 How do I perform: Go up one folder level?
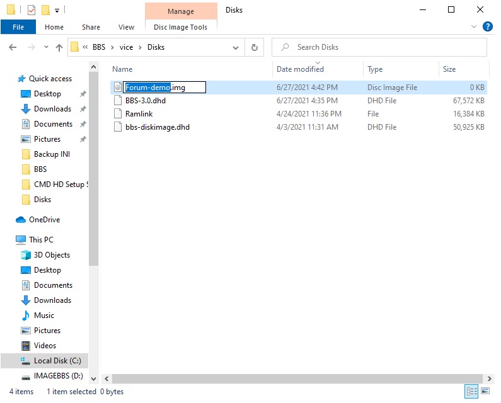coord(59,48)
